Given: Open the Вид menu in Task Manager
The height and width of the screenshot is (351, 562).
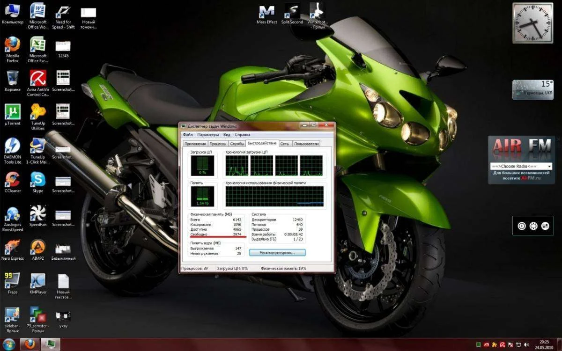Looking at the screenshot, I should (227, 134).
